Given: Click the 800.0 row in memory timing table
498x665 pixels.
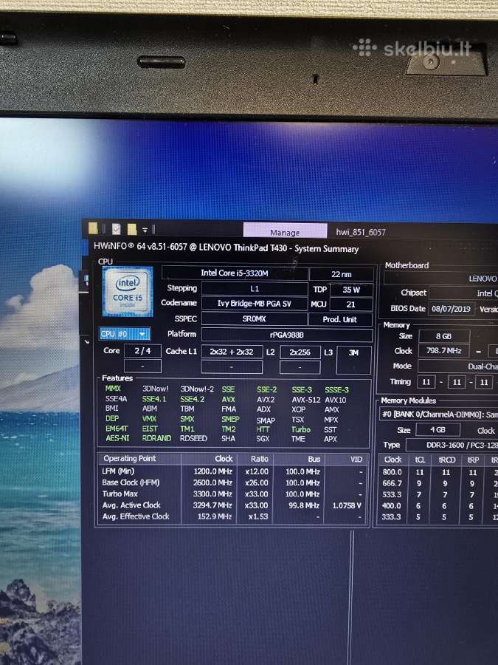Looking at the screenshot, I should pyautogui.click(x=438, y=472).
